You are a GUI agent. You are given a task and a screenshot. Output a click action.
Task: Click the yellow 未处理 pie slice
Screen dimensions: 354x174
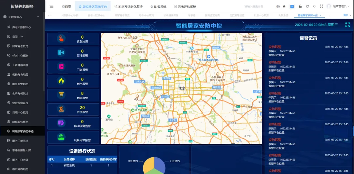pos(148,164)
